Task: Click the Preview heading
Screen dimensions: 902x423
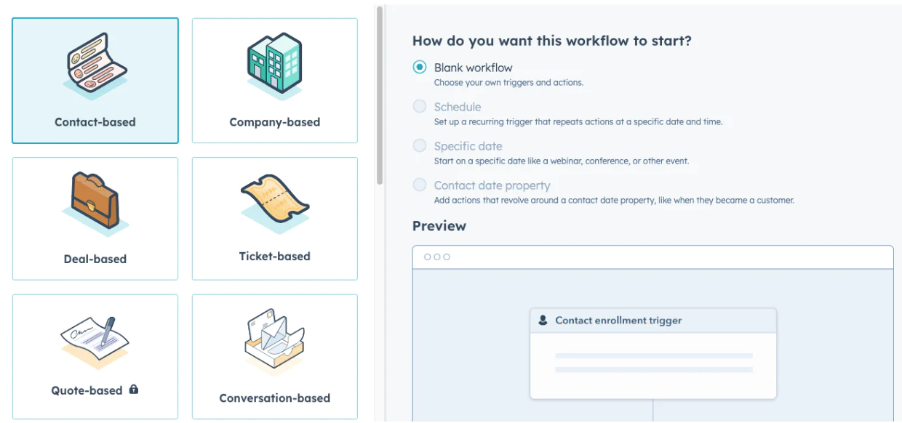Action: (x=439, y=226)
